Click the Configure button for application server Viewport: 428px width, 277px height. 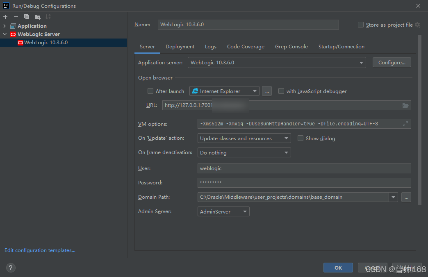[x=392, y=62]
